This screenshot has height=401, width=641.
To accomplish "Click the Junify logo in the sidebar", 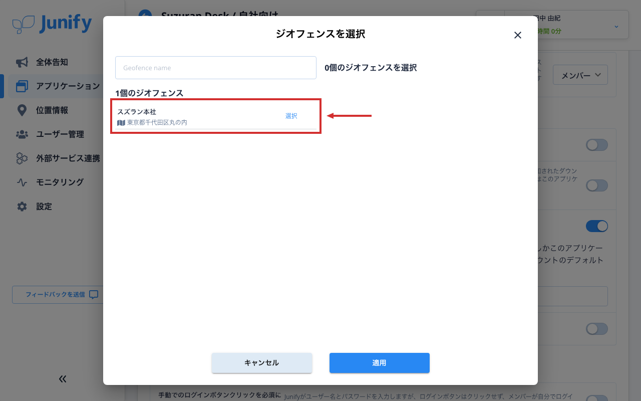I will pos(52,24).
